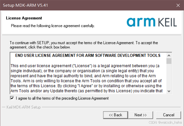Click the "I agree to all the terms" label
Viewport: 184px width, 126px height.
click(62, 98)
